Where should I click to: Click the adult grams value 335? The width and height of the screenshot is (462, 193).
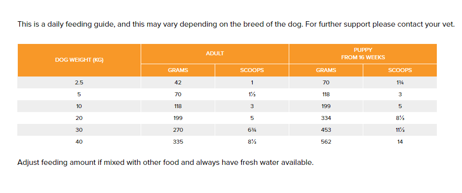coord(178,142)
